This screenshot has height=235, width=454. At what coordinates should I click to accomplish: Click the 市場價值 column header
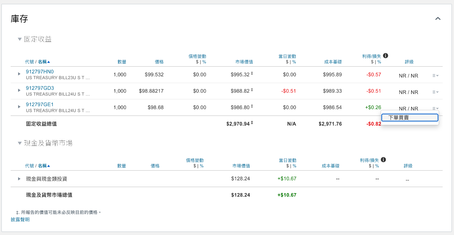pos(244,61)
